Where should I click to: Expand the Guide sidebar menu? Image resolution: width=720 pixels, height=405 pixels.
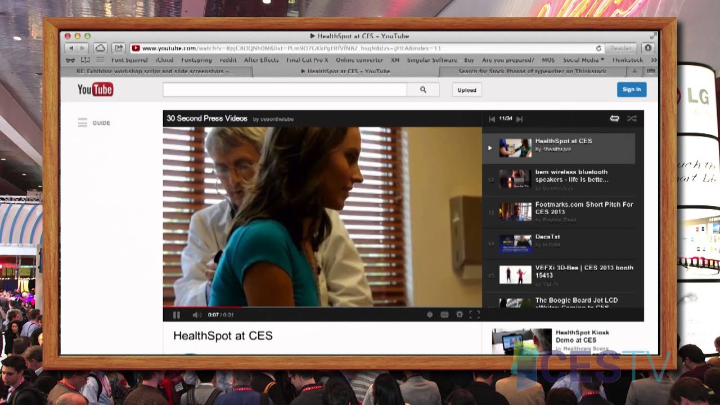[94, 123]
